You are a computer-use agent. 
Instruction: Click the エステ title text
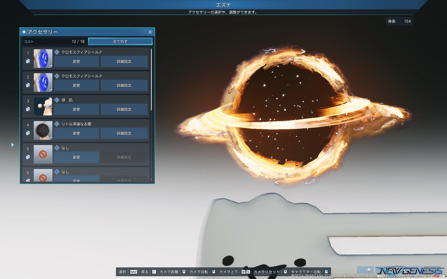(x=223, y=4)
